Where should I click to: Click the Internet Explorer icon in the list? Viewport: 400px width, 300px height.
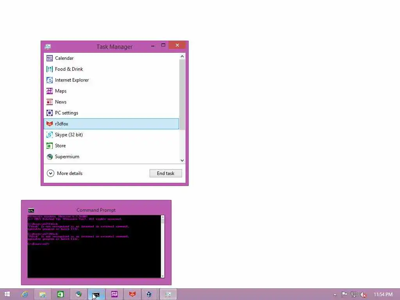click(x=50, y=80)
